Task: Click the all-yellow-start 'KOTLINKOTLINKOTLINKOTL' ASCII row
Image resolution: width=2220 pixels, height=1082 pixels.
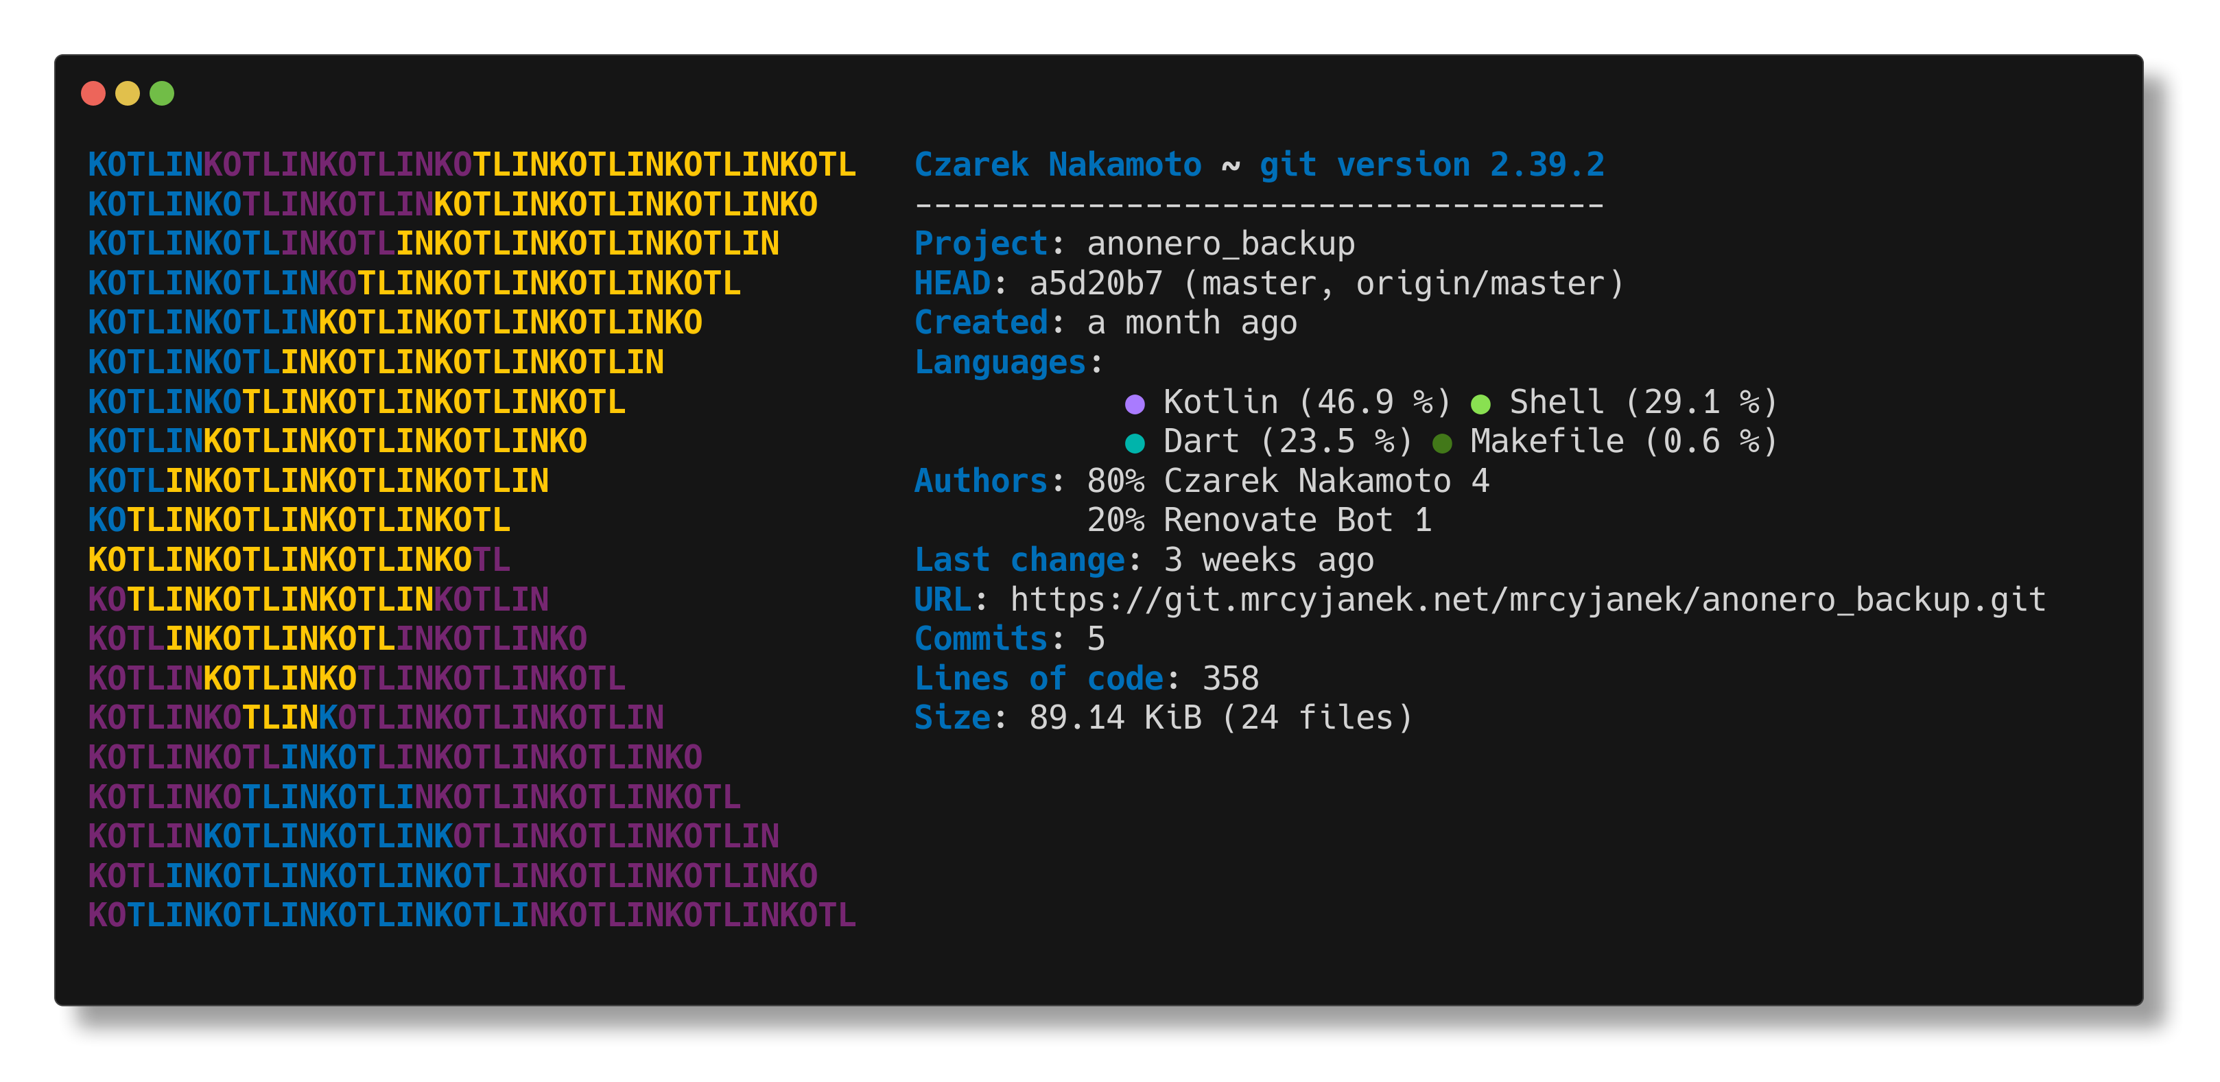Action: [x=299, y=560]
